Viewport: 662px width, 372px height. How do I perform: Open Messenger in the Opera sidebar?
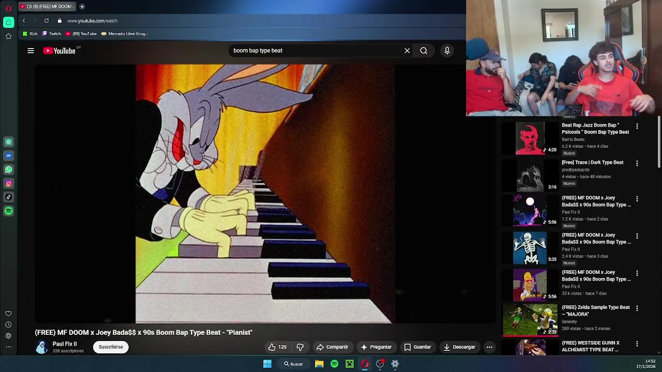(x=8, y=156)
